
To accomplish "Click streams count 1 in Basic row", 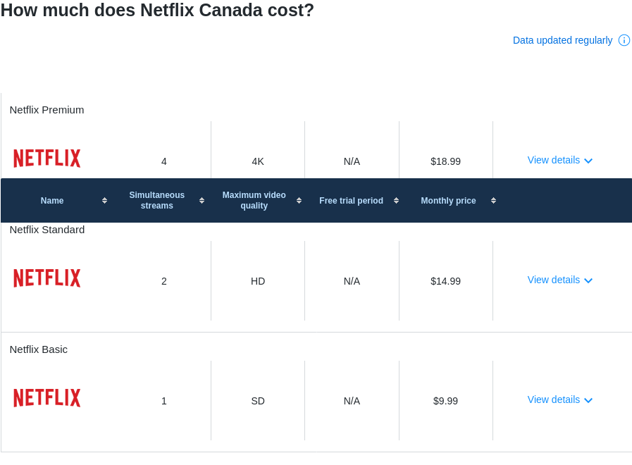I will [164, 401].
